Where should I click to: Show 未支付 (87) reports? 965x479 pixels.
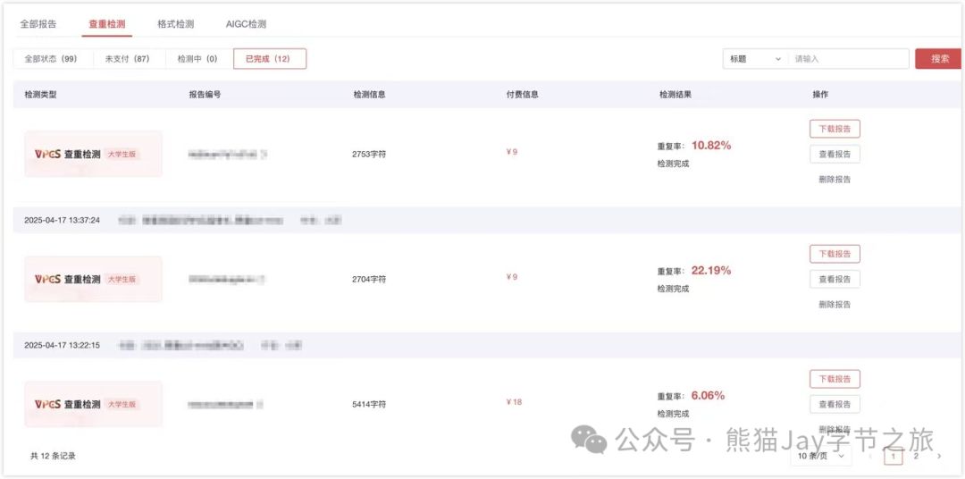tap(129, 59)
